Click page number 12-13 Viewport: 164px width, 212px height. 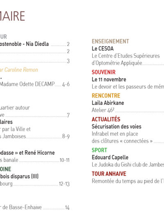pyautogui.click(x=64, y=184)
